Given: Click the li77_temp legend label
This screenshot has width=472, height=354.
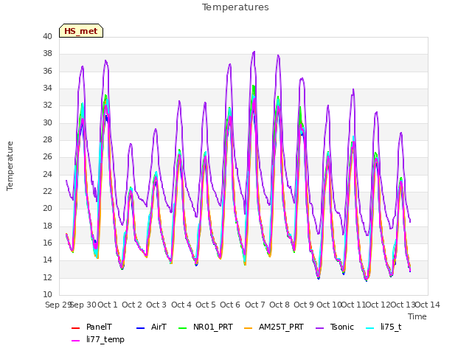Looking at the screenshot, I should tap(105, 339).
